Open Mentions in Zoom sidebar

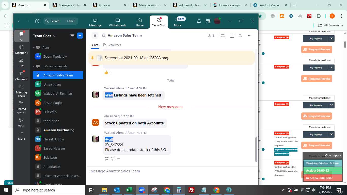(21, 49)
